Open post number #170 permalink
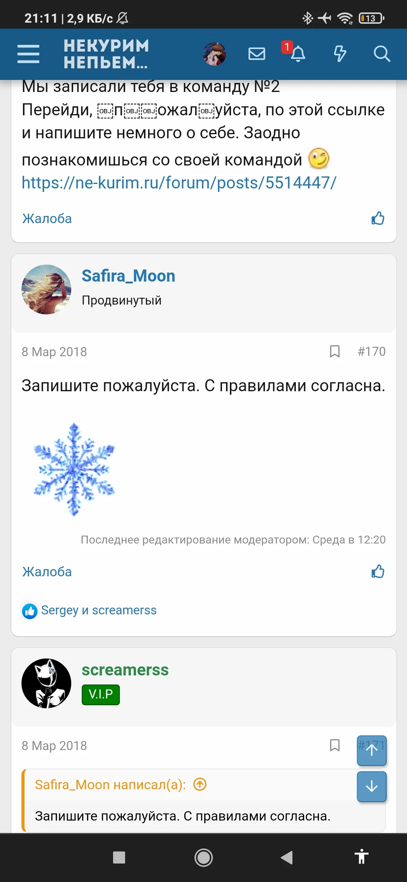This screenshot has width=407, height=882. [372, 352]
